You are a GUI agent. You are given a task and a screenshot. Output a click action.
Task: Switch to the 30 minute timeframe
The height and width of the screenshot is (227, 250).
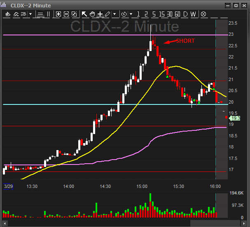point(170,14)
